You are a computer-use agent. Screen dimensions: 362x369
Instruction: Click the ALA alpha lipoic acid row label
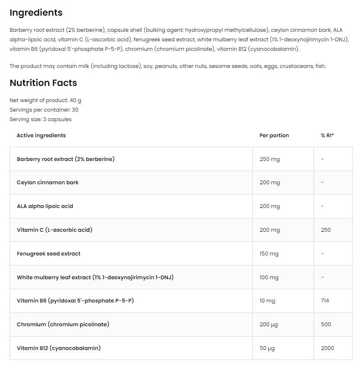[45, 206]
